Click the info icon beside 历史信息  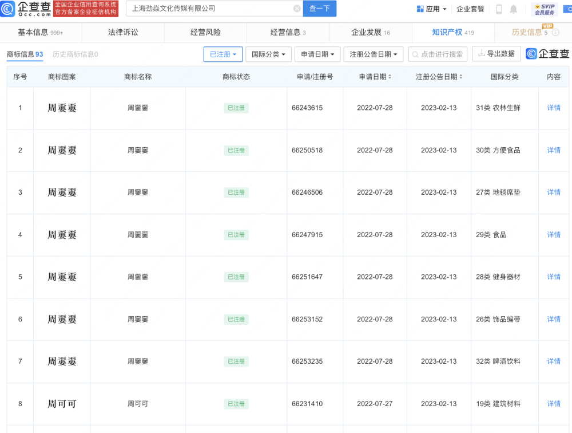point(555,33)
